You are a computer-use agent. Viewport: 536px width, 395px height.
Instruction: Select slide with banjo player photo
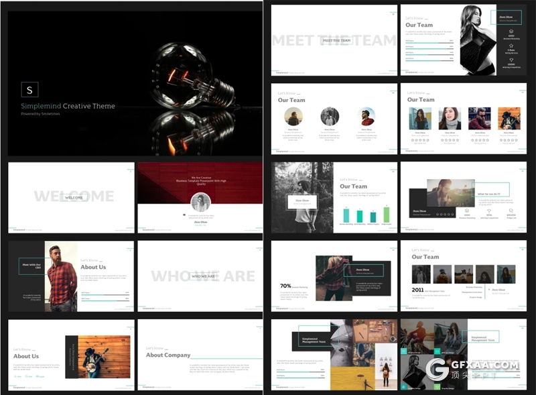click(70, 354)
